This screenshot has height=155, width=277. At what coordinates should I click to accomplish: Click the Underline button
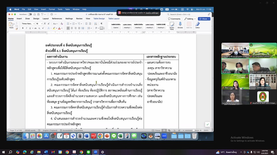[x=30, y=28]
